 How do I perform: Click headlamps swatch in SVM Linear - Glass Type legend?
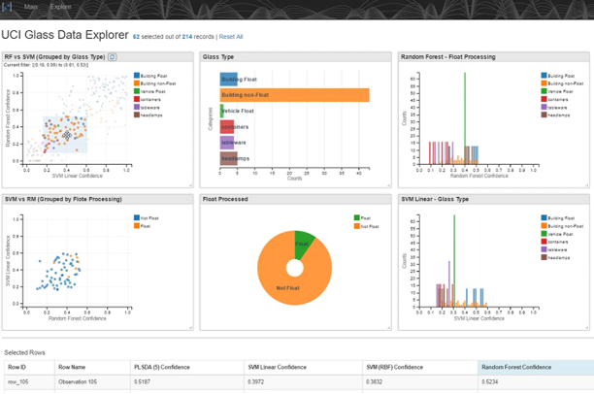544,257
